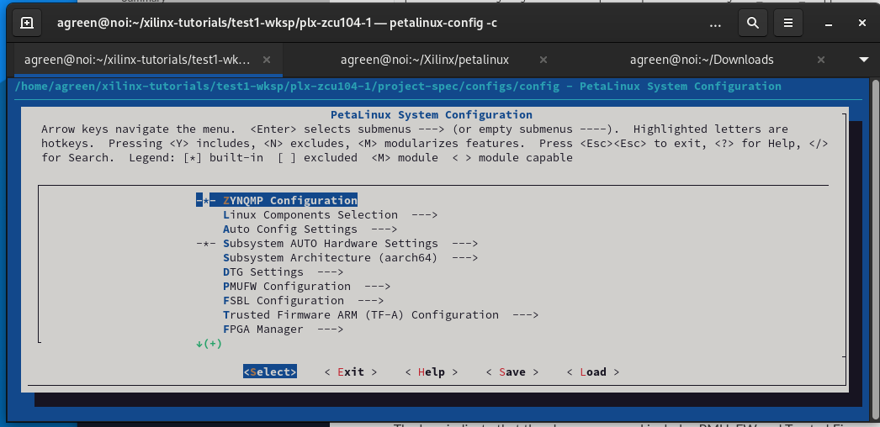The image size is (880, 427).
Task: Close the Downloads terminal tab
Action: [820, 60]
